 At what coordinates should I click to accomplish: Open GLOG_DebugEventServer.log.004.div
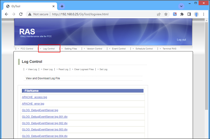(45, 136)
